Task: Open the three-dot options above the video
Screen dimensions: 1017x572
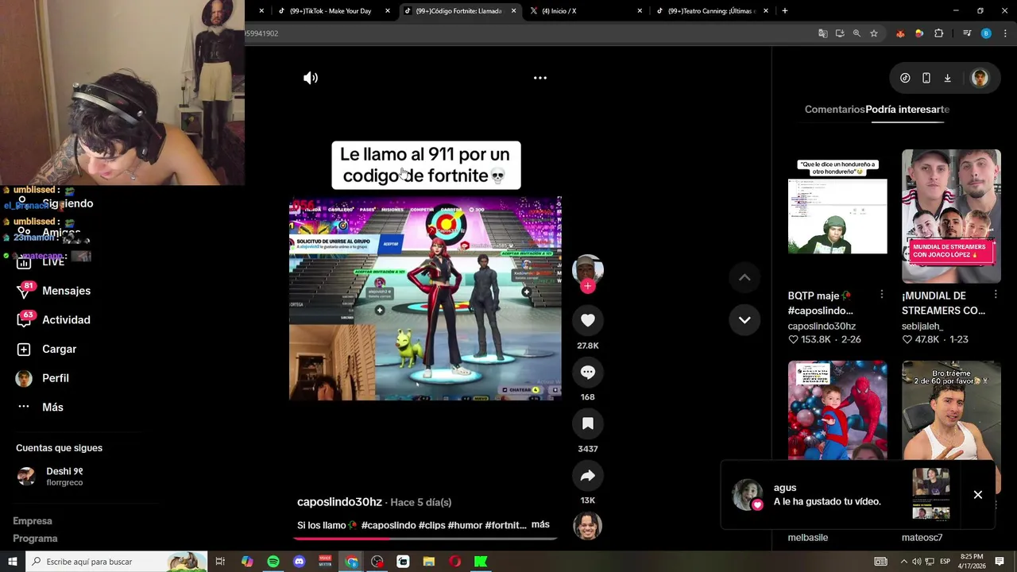Action: [540, 78]
